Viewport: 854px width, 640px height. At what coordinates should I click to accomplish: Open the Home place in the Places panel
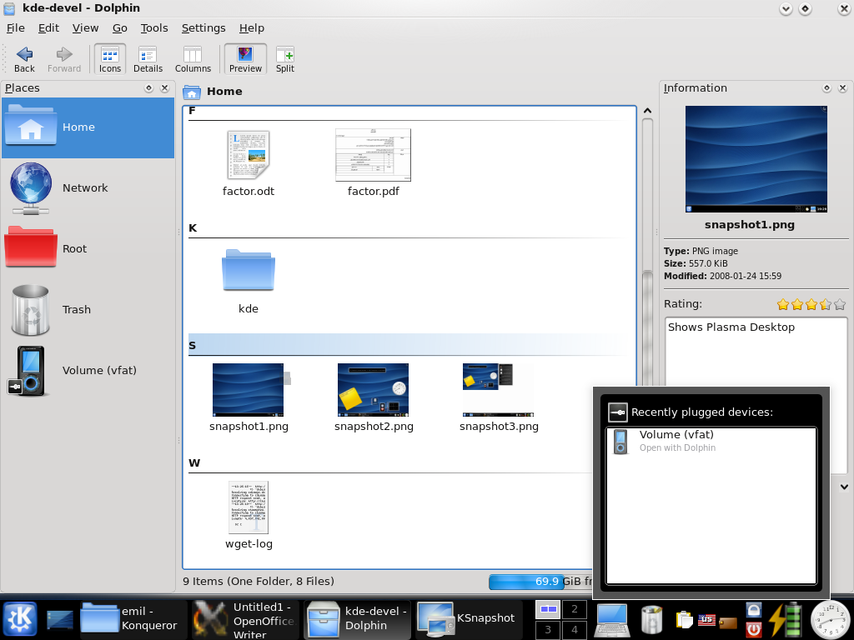tap(88, 127)
